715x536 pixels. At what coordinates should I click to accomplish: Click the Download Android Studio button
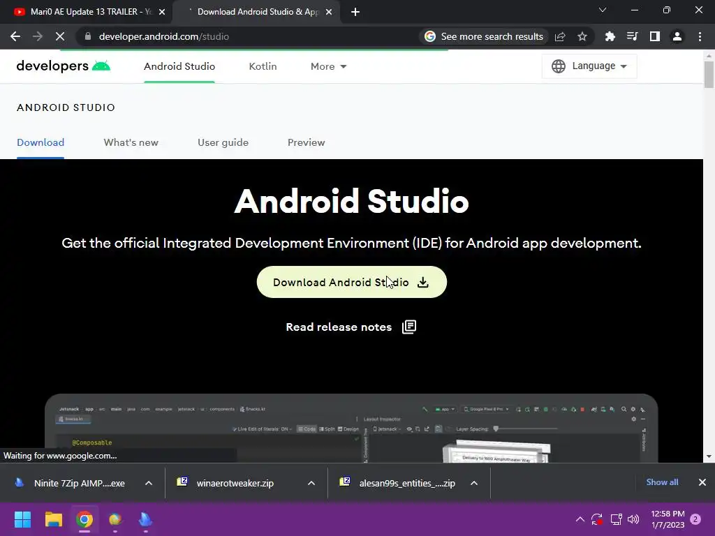352,282
